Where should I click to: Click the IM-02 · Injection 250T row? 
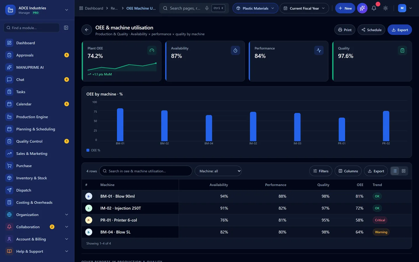click(247, 208)
